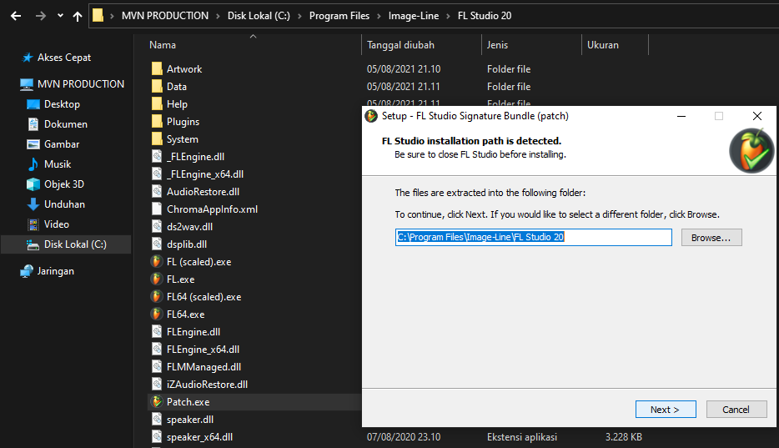Select AudioRestore.dll file
Image resolution: width=779 pixels, height=448 pixels.
[x=203, y=192]
